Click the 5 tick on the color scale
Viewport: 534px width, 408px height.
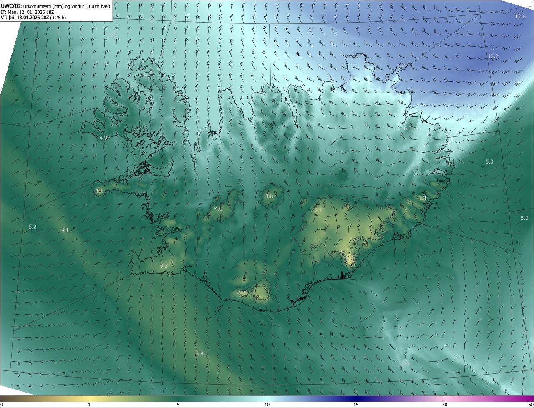click(178, 405)
